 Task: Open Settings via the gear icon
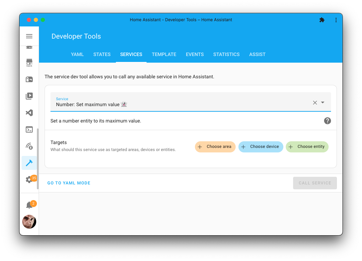(x=29, y=180)
